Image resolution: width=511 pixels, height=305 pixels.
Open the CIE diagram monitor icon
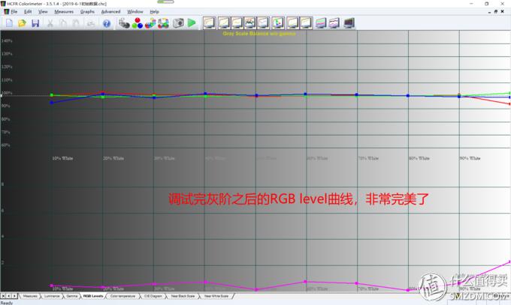point(278,23)
